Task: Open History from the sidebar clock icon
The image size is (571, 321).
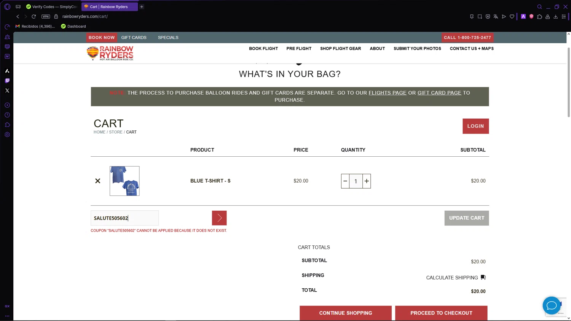Action: (x=7, y=115)
